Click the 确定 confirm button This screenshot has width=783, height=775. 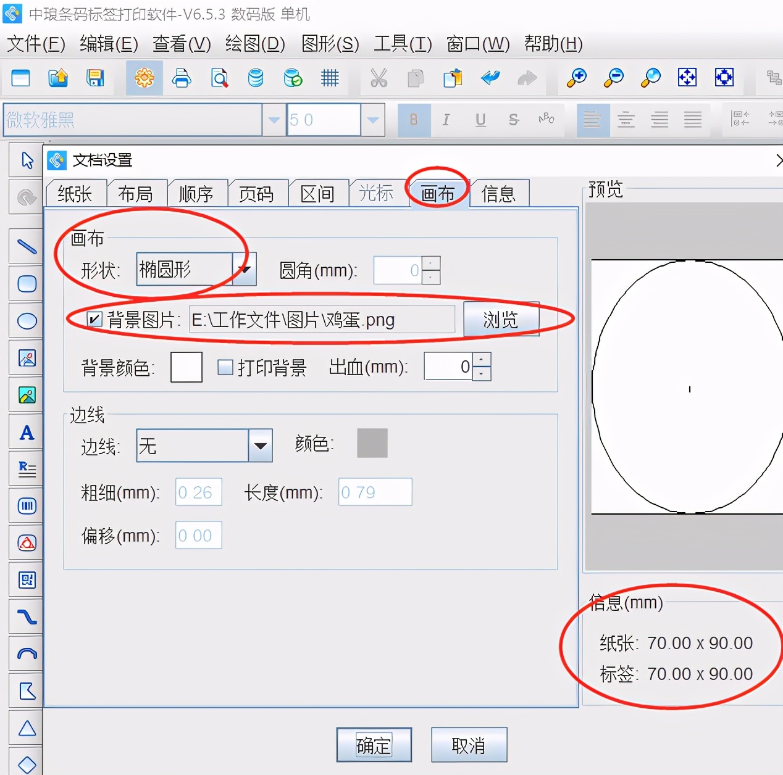[x=374, y=745]
